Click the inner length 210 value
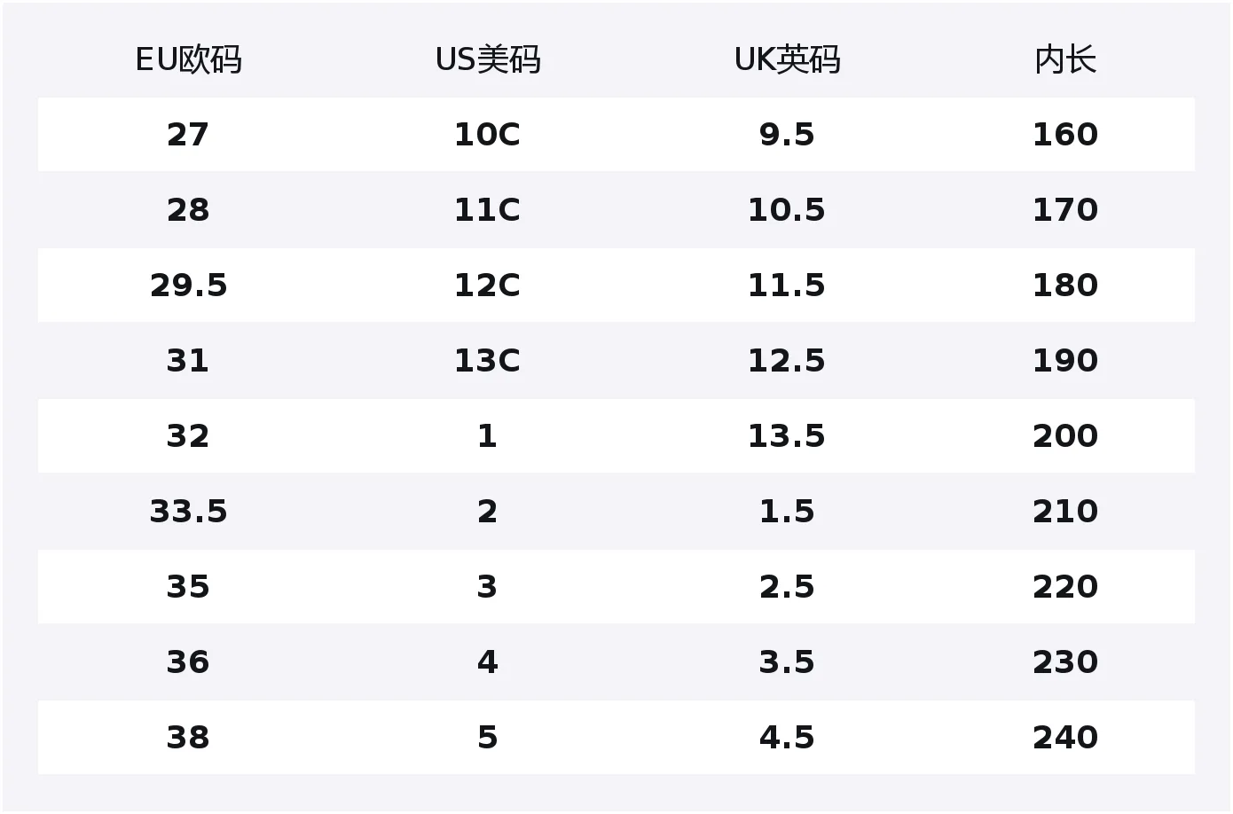This screenshot has width=1233, height=814. tap(1064, 512)
